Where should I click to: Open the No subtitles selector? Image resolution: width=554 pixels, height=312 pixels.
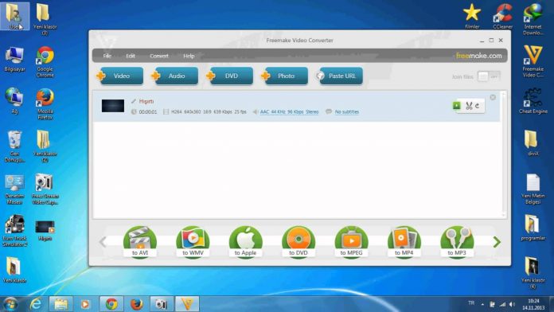[346, 111]
